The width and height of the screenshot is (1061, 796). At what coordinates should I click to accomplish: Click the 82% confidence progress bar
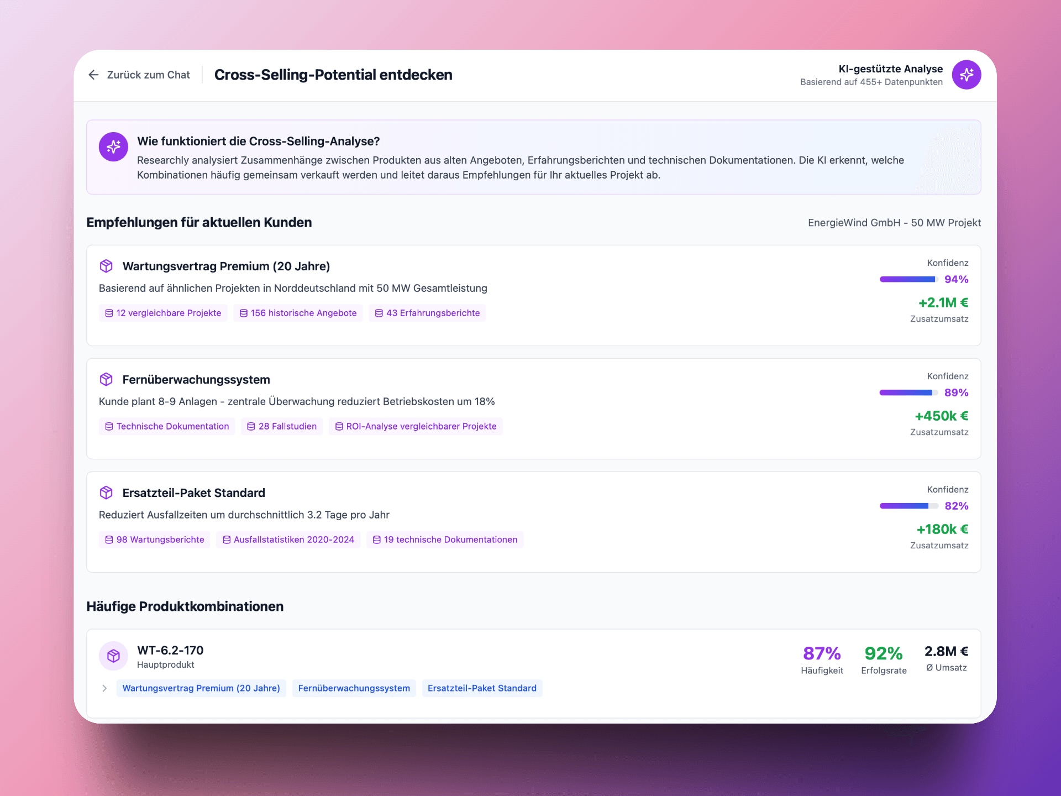(908, 506)
